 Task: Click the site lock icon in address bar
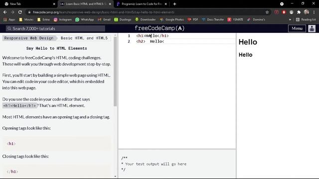coord(29,12)
